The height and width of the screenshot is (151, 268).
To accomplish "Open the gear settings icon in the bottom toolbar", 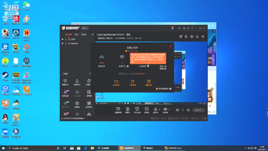I will (x=188, y=110).
